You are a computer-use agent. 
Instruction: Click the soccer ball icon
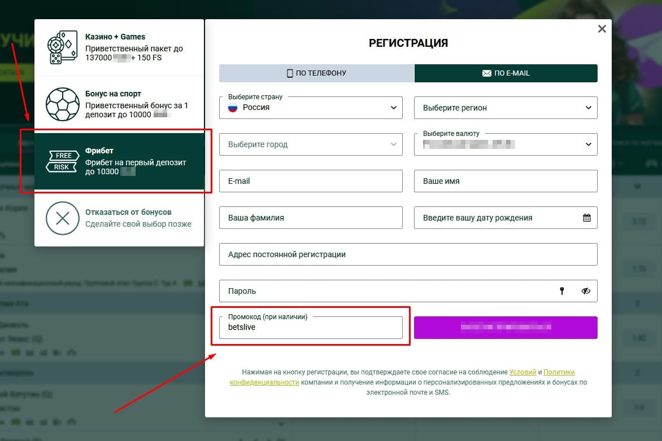click(63, 104)
